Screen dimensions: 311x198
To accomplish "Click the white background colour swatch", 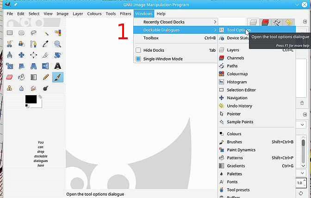I will coord(39,105).
